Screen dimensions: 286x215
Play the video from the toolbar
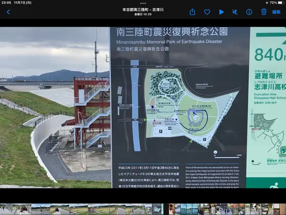click(222, 12)
